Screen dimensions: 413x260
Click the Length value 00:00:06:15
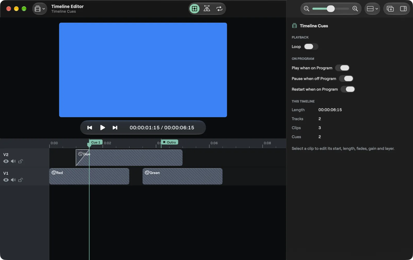point(330,110)
